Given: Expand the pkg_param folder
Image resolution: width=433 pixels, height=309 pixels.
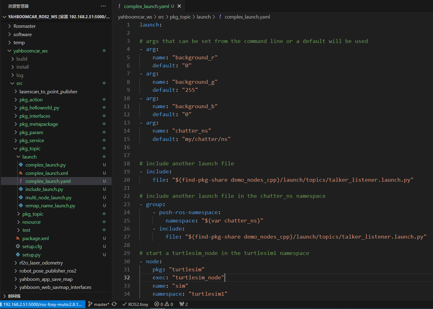Looking at the screenshot, I should pyautogui.click(x=16, y=132).
